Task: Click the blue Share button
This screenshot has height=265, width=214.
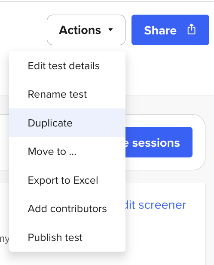Action: tap(170, 30)
